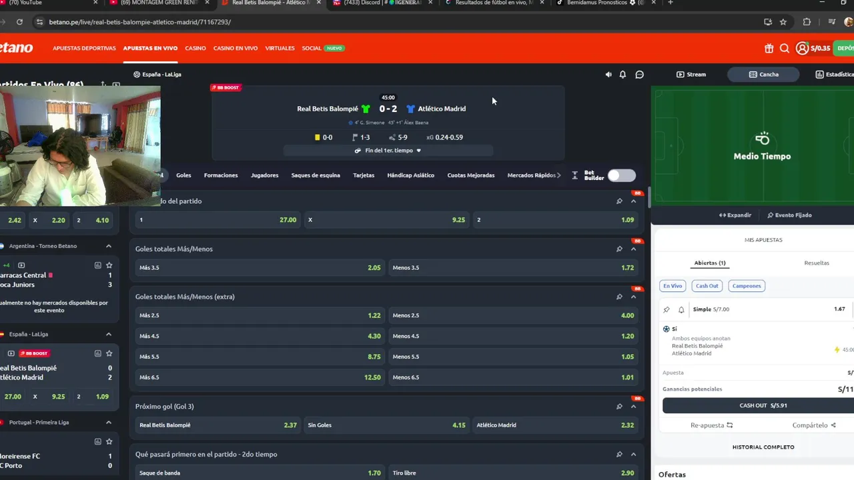The height and width of the screenshot is (480, 854).
Task: Open the Resueltas bets tab
Action: pos(817,263)
